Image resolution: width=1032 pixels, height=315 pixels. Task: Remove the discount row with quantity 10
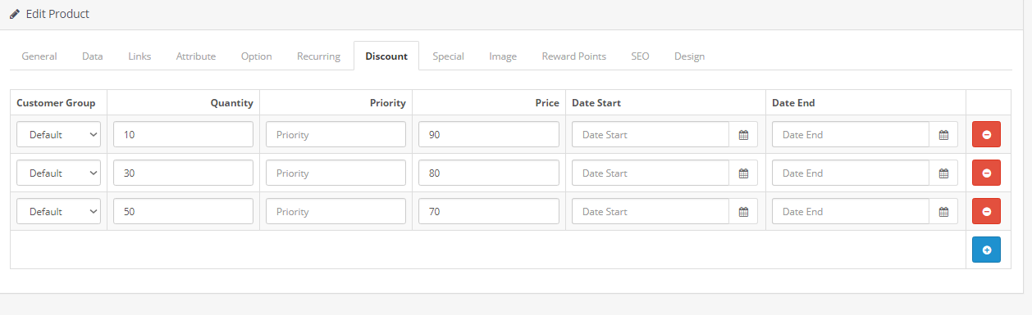coord(986,134)
